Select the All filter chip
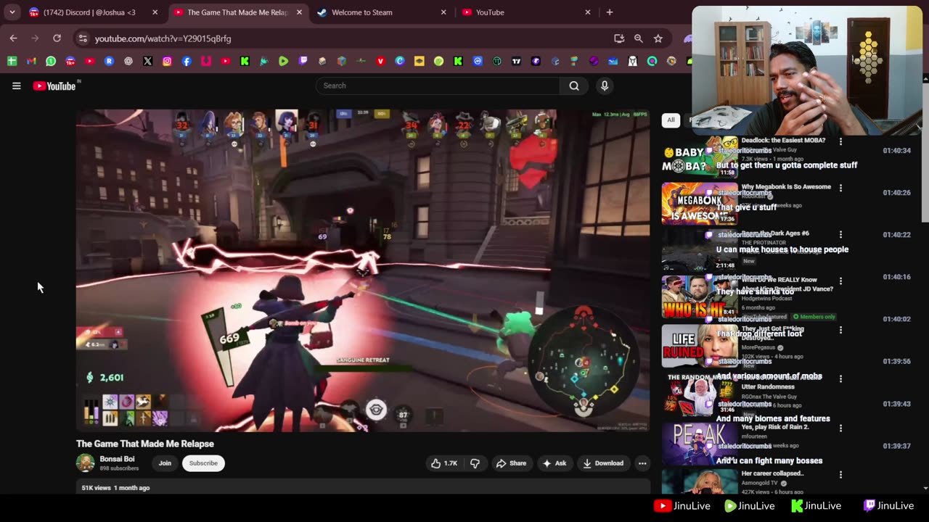Viewport: 929px width, 522px height. coord(671,120)
